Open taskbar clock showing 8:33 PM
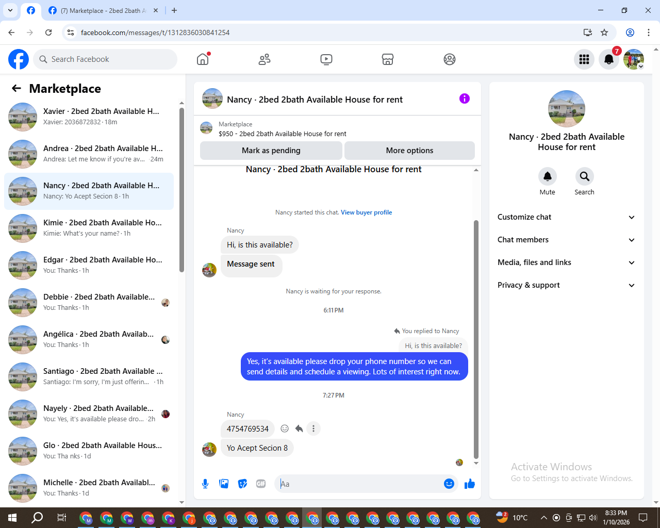The image size is (660, 528). (616, 518)
